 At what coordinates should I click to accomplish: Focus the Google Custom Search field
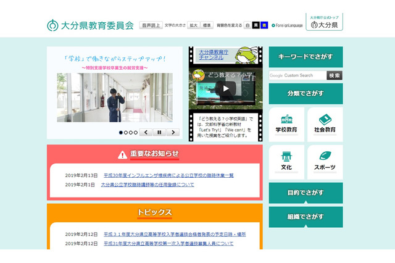coord(297,75)
